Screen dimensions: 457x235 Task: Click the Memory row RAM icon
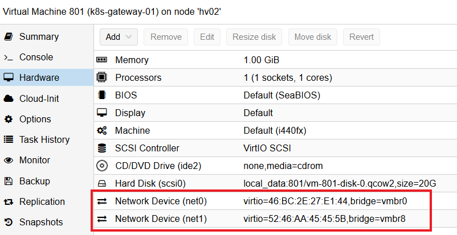pos(102,60)
